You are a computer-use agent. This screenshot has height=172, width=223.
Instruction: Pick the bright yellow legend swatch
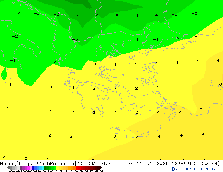(57, 167)
